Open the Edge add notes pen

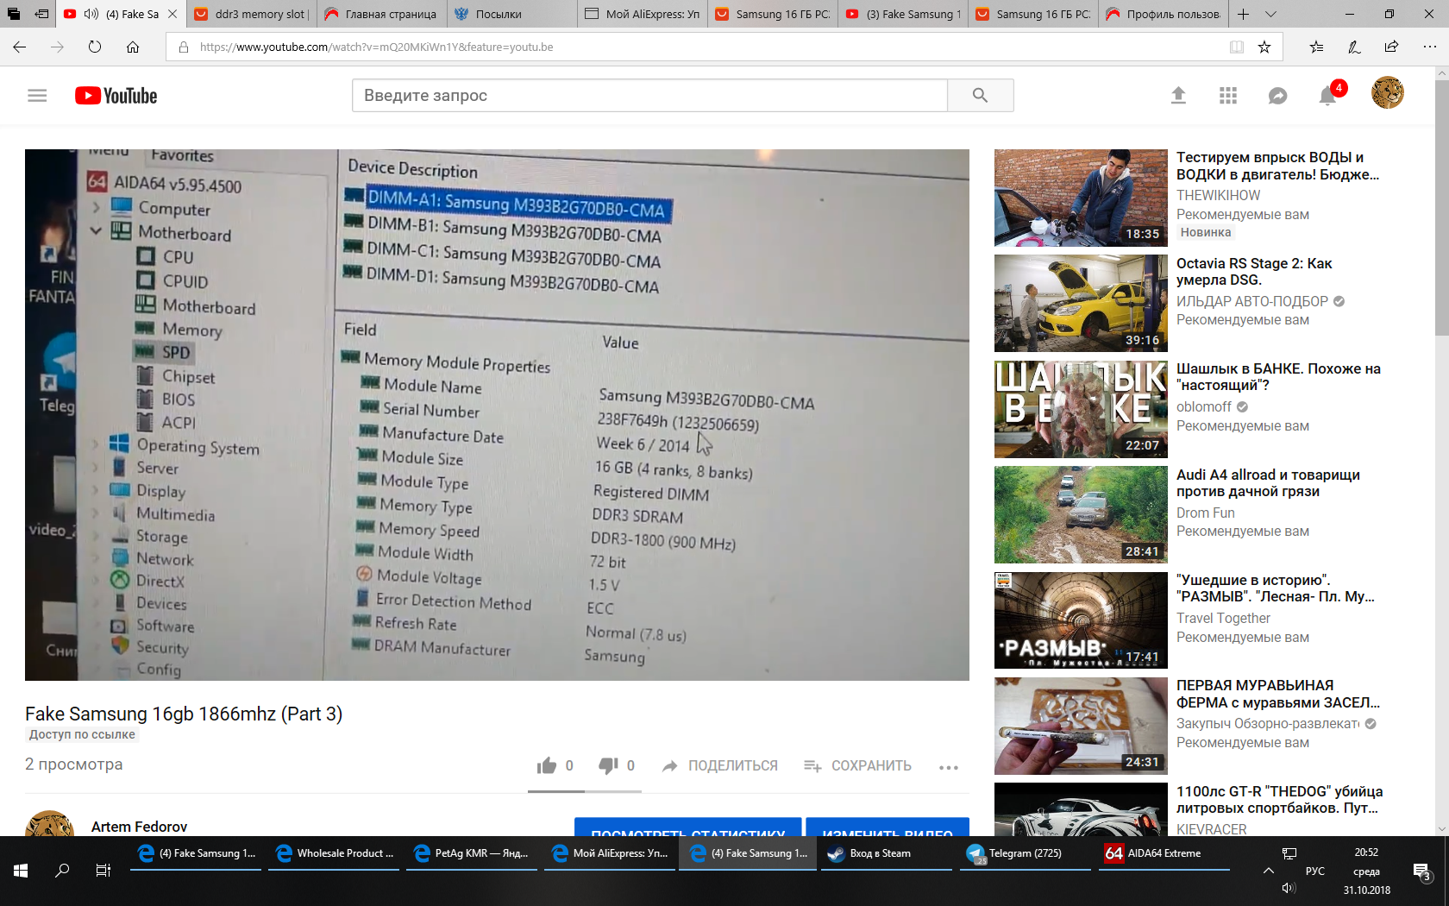point(1354,47)
